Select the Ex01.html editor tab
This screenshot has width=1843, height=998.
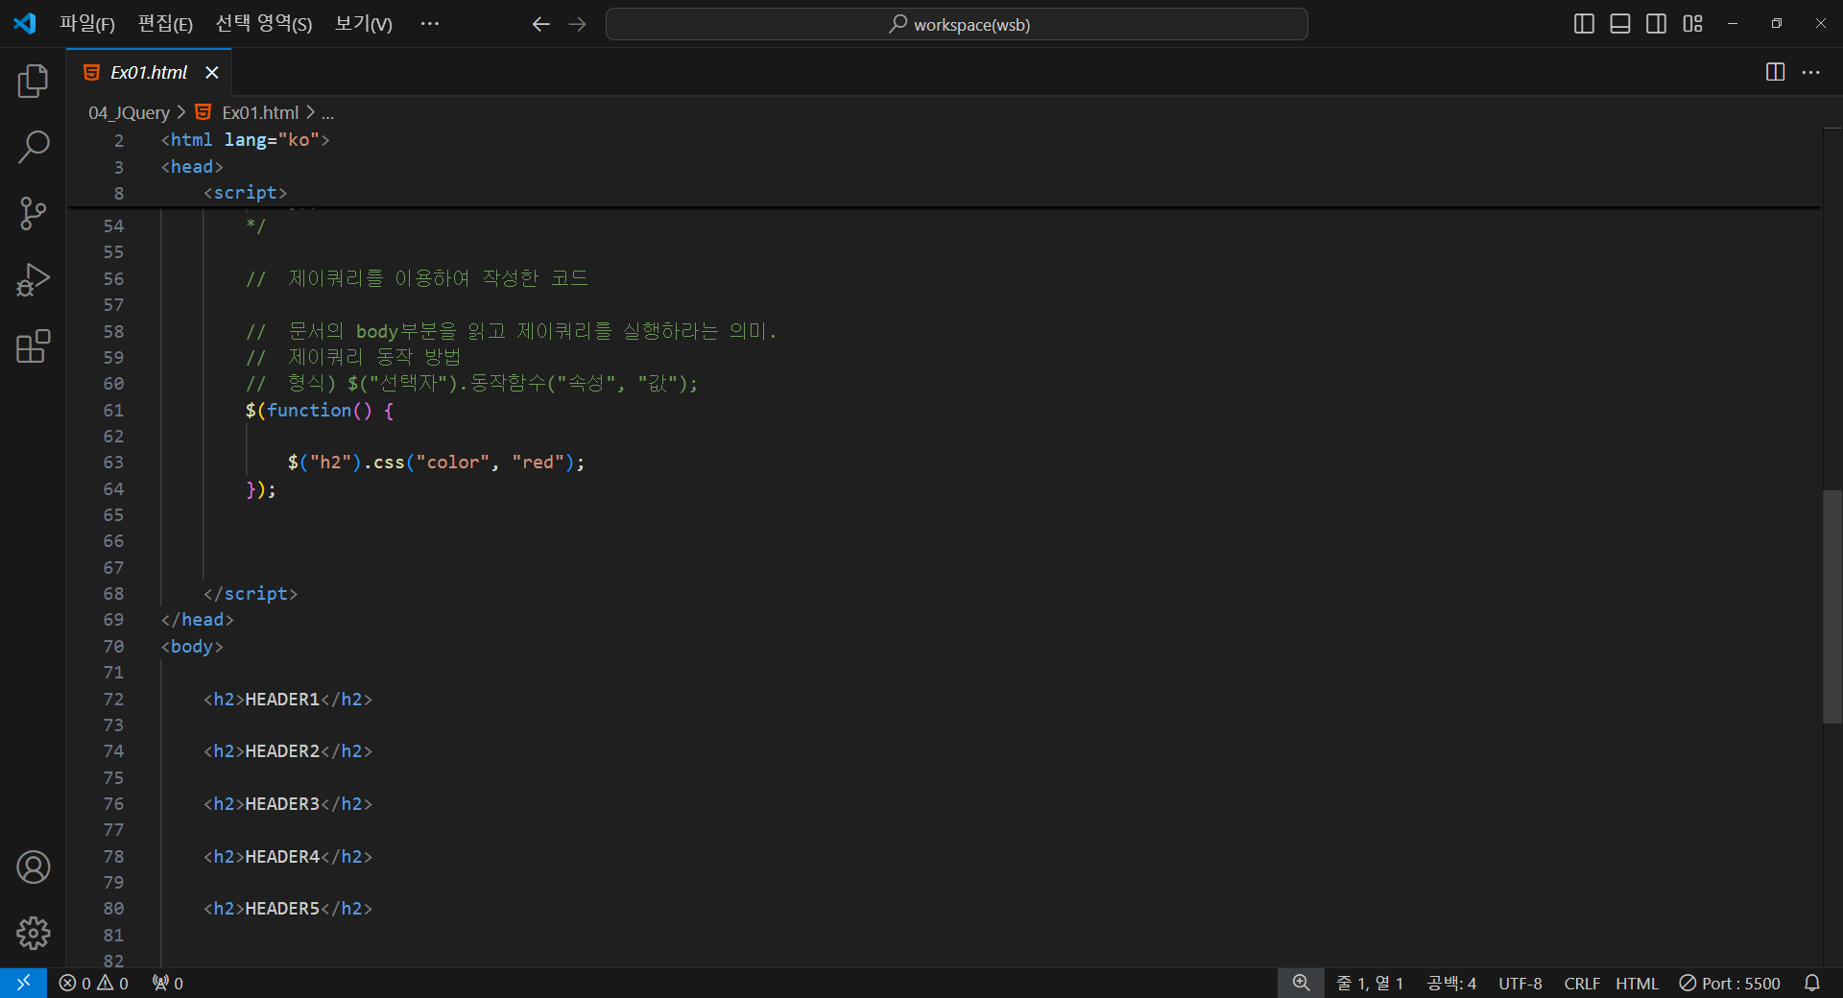149,73
